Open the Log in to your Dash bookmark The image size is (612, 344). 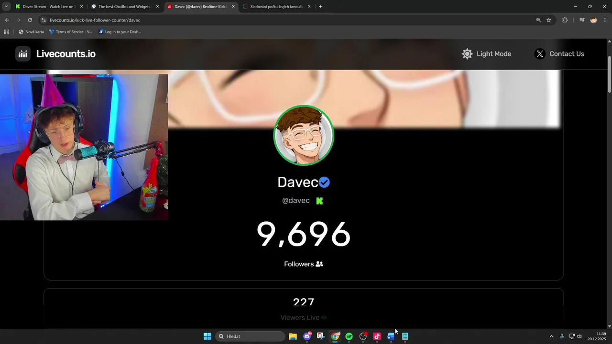(x=120, y=32)
